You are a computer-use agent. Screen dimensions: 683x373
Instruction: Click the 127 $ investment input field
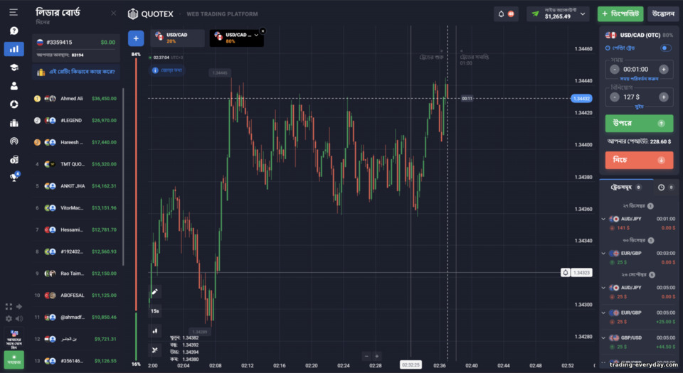coord(639,97)
